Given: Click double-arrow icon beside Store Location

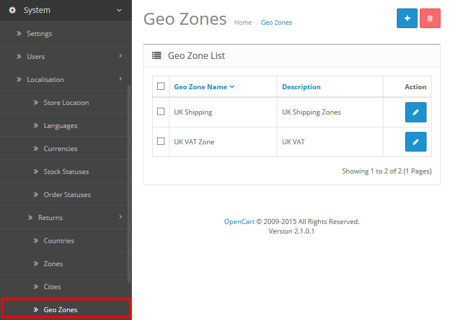Looking at the screenshot, I should click(x=36, y=103).
